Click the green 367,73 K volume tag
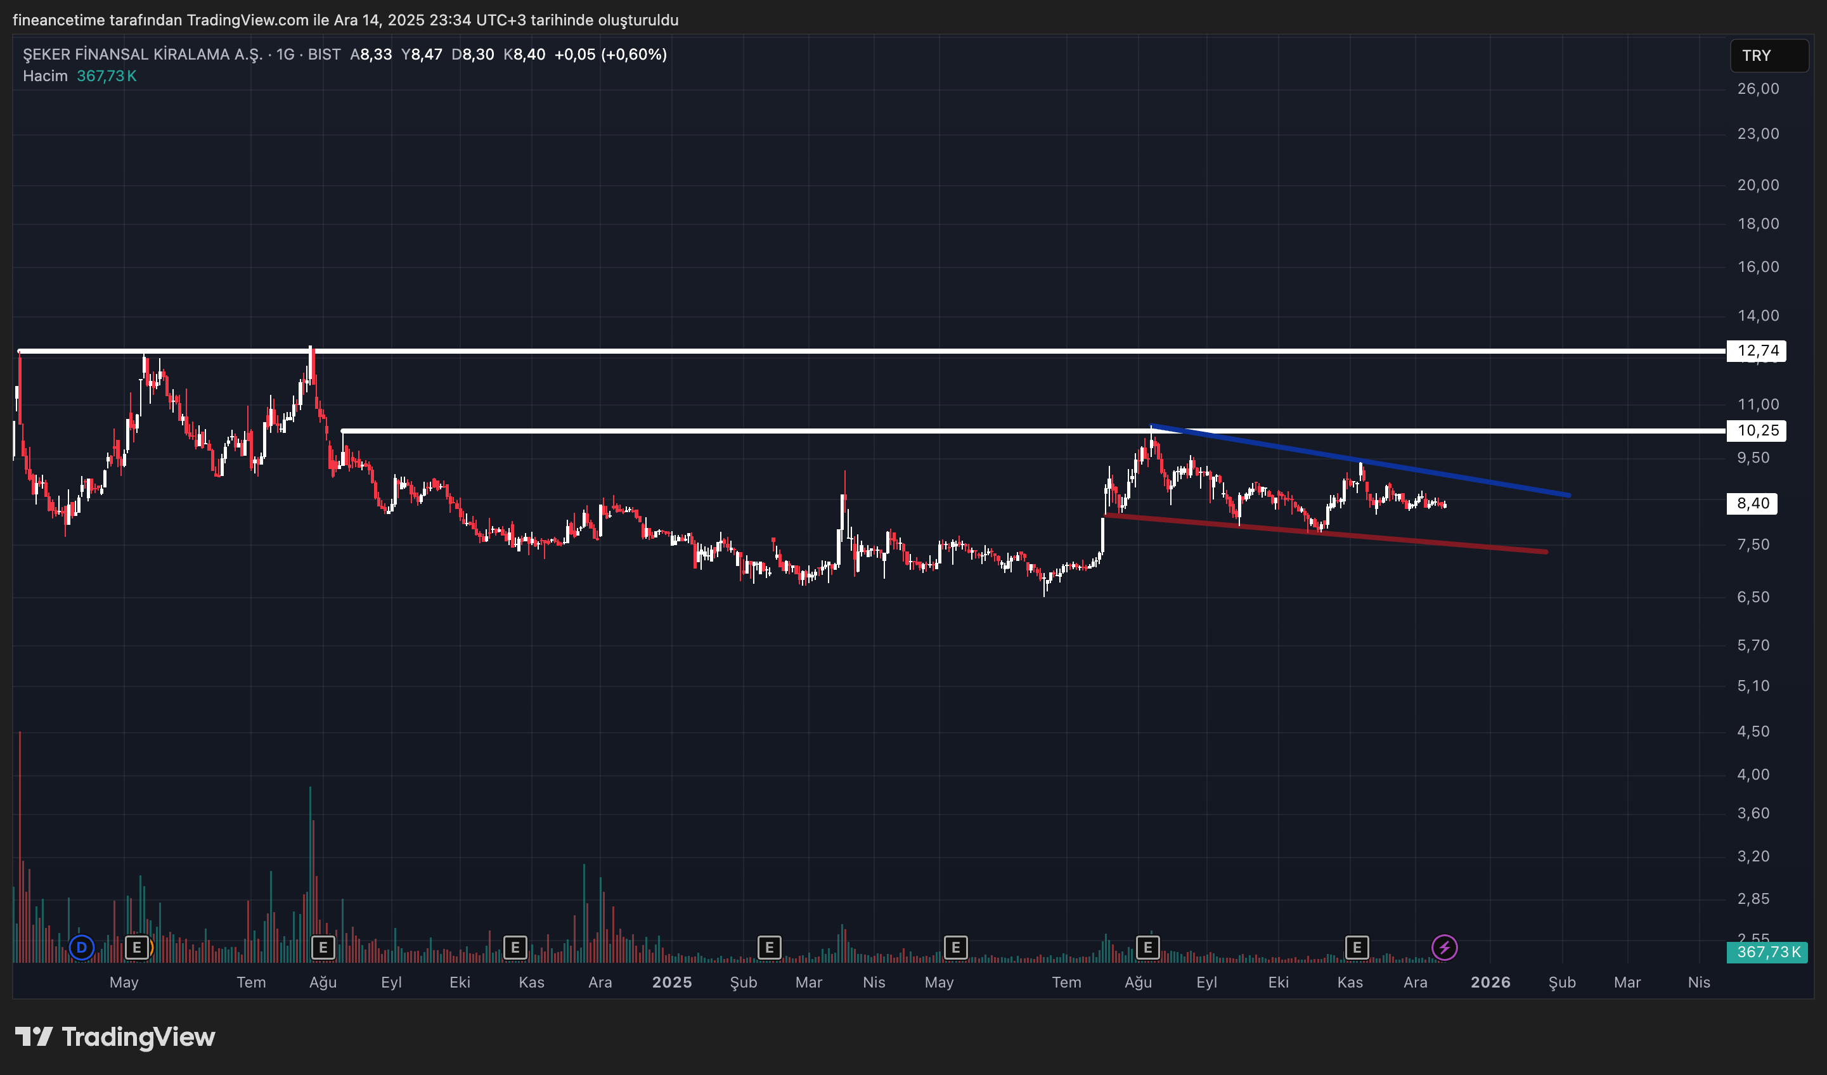 1768,952
